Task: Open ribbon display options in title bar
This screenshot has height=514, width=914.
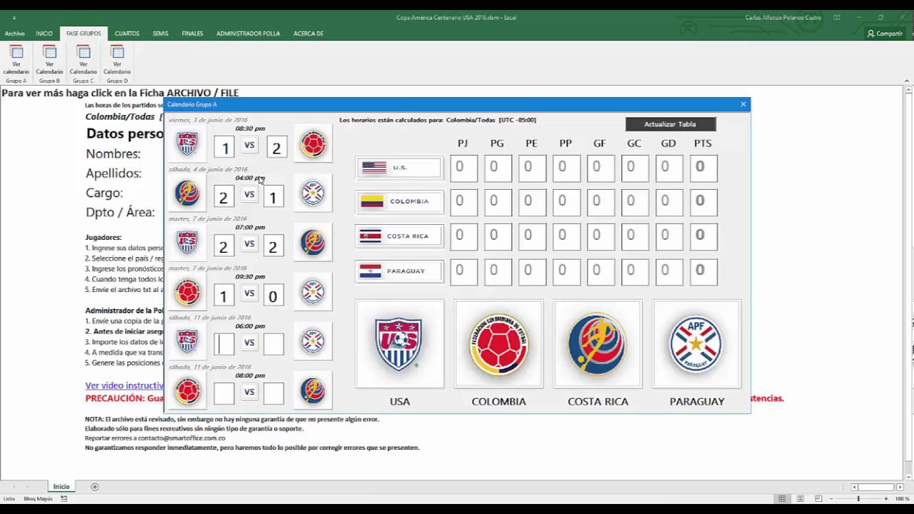Action: point(837,17)
